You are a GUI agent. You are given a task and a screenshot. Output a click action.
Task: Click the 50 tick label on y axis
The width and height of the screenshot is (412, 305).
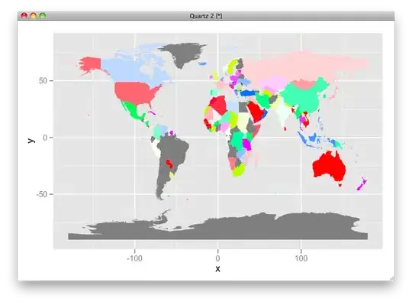[43, 80]
